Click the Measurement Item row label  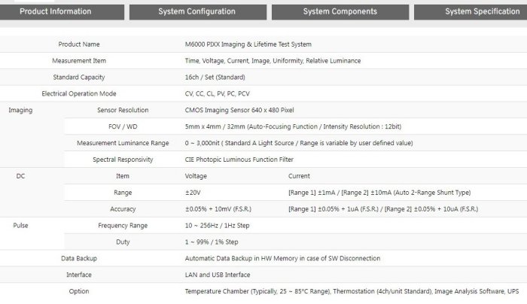(78, 60)
